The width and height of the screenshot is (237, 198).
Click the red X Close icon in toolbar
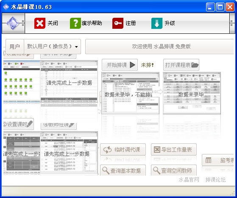(x=40, y=23)
